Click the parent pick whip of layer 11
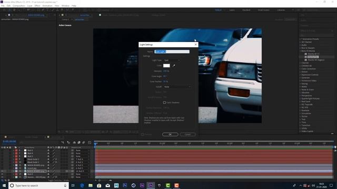 [x=73, y=165]
